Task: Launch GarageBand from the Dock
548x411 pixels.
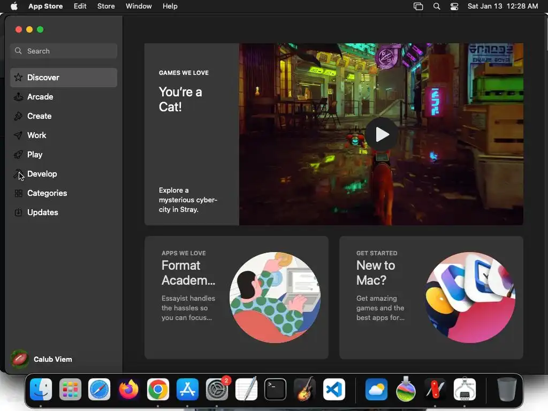Action: (305, 390)
